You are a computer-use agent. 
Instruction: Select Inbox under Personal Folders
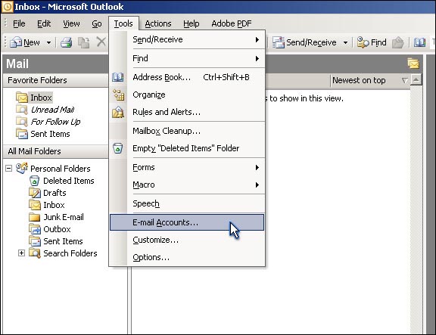tap(54, 205)
